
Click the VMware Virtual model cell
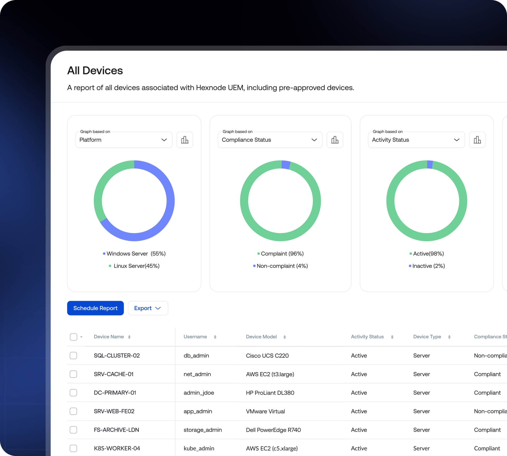[265, 411]
